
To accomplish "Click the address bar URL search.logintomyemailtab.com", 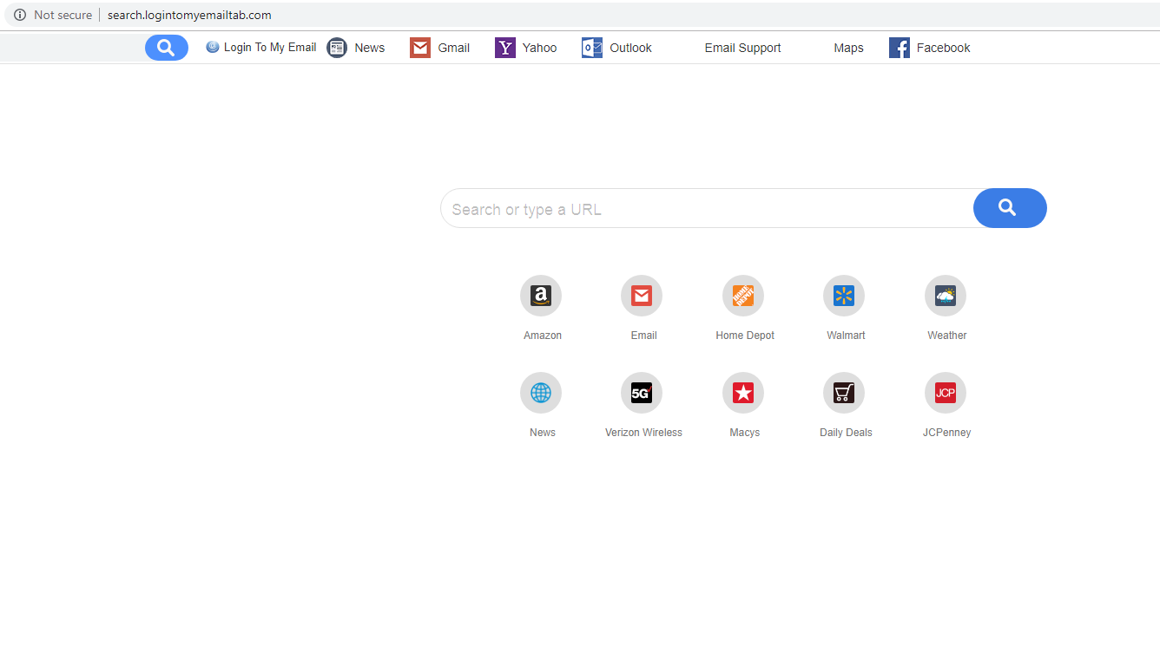I will (189, 15).
